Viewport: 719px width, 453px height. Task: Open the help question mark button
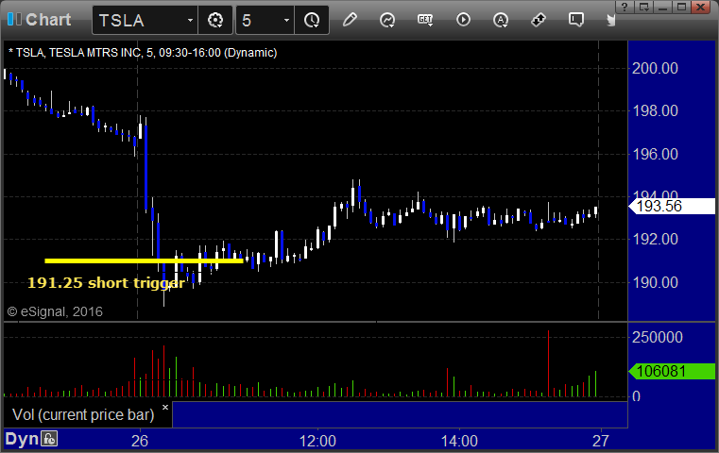point(625,7)
